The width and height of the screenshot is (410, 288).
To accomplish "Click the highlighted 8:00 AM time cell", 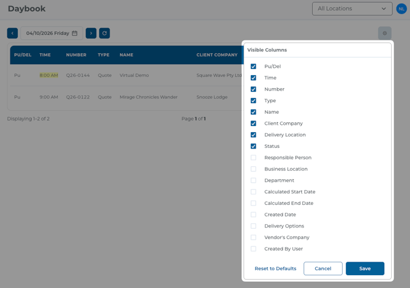I will coord(48,75).
